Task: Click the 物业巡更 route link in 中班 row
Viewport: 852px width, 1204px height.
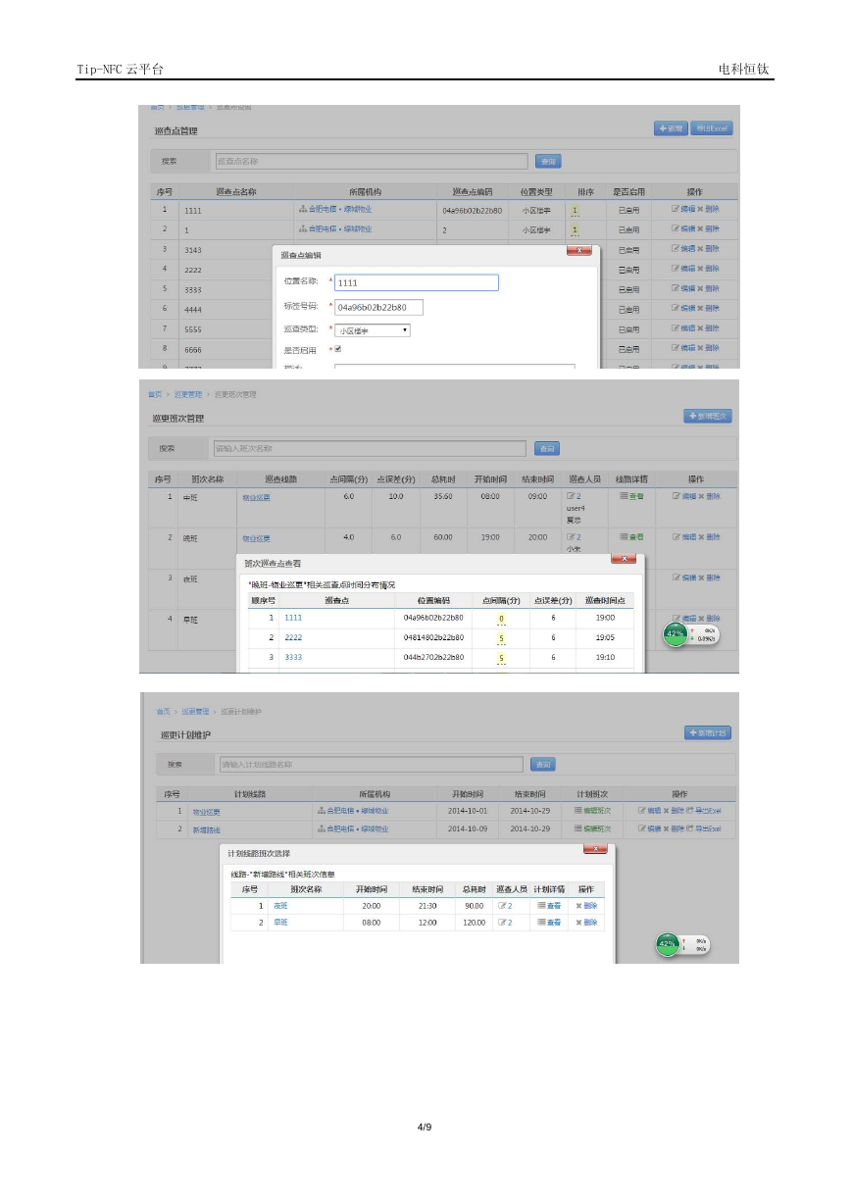Action: (256, 497)
